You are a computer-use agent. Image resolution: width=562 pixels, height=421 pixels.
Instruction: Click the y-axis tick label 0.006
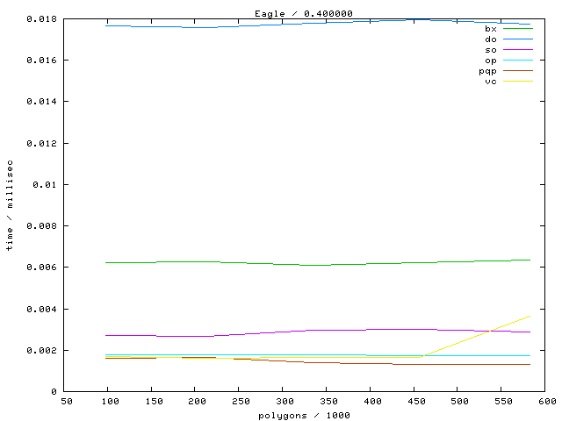pyautogui.click(x=42, y=268)
